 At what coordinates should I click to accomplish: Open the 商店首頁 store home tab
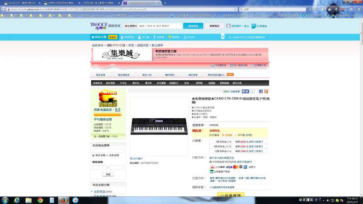[100, 74]
